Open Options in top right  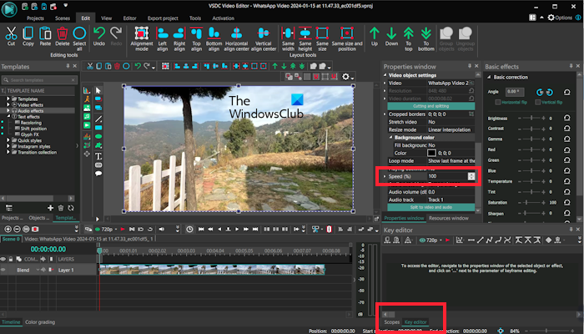pyautogui.click(x=560, y=18)
